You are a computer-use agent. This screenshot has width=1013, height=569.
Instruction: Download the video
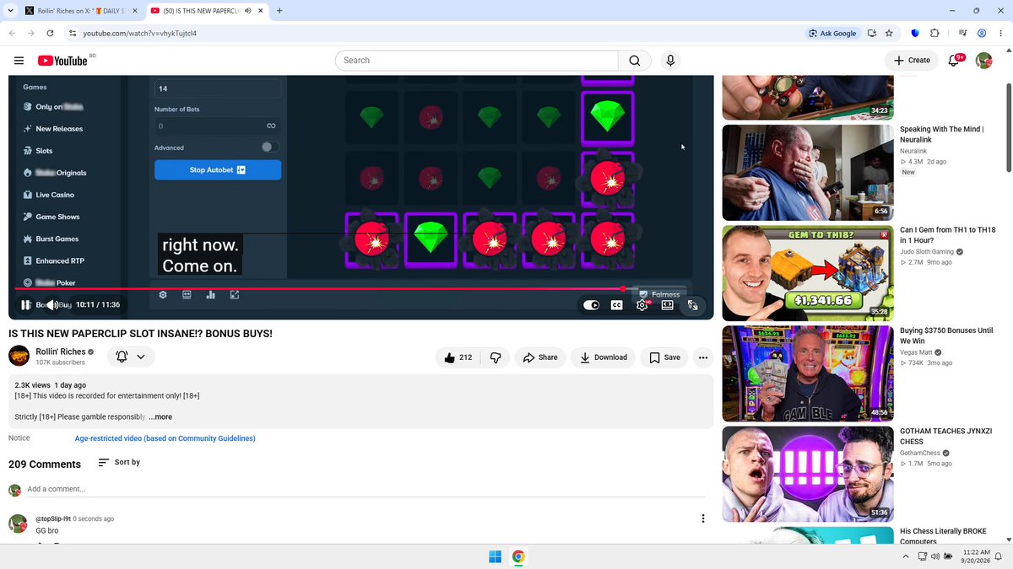pyautogui.click(x=603, y=357)
